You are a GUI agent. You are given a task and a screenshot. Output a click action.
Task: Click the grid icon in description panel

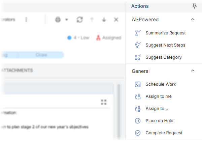[104, 102]
